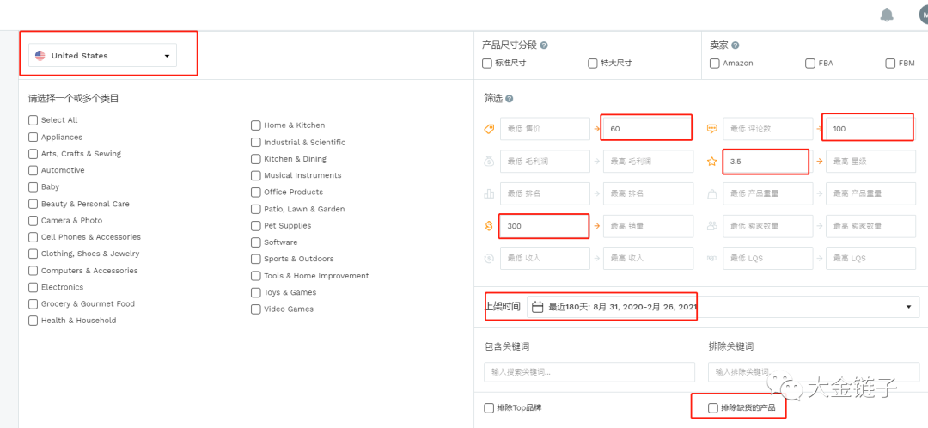Check the Select All categories box
Screen dimensions: 928x428
[34, 120]
